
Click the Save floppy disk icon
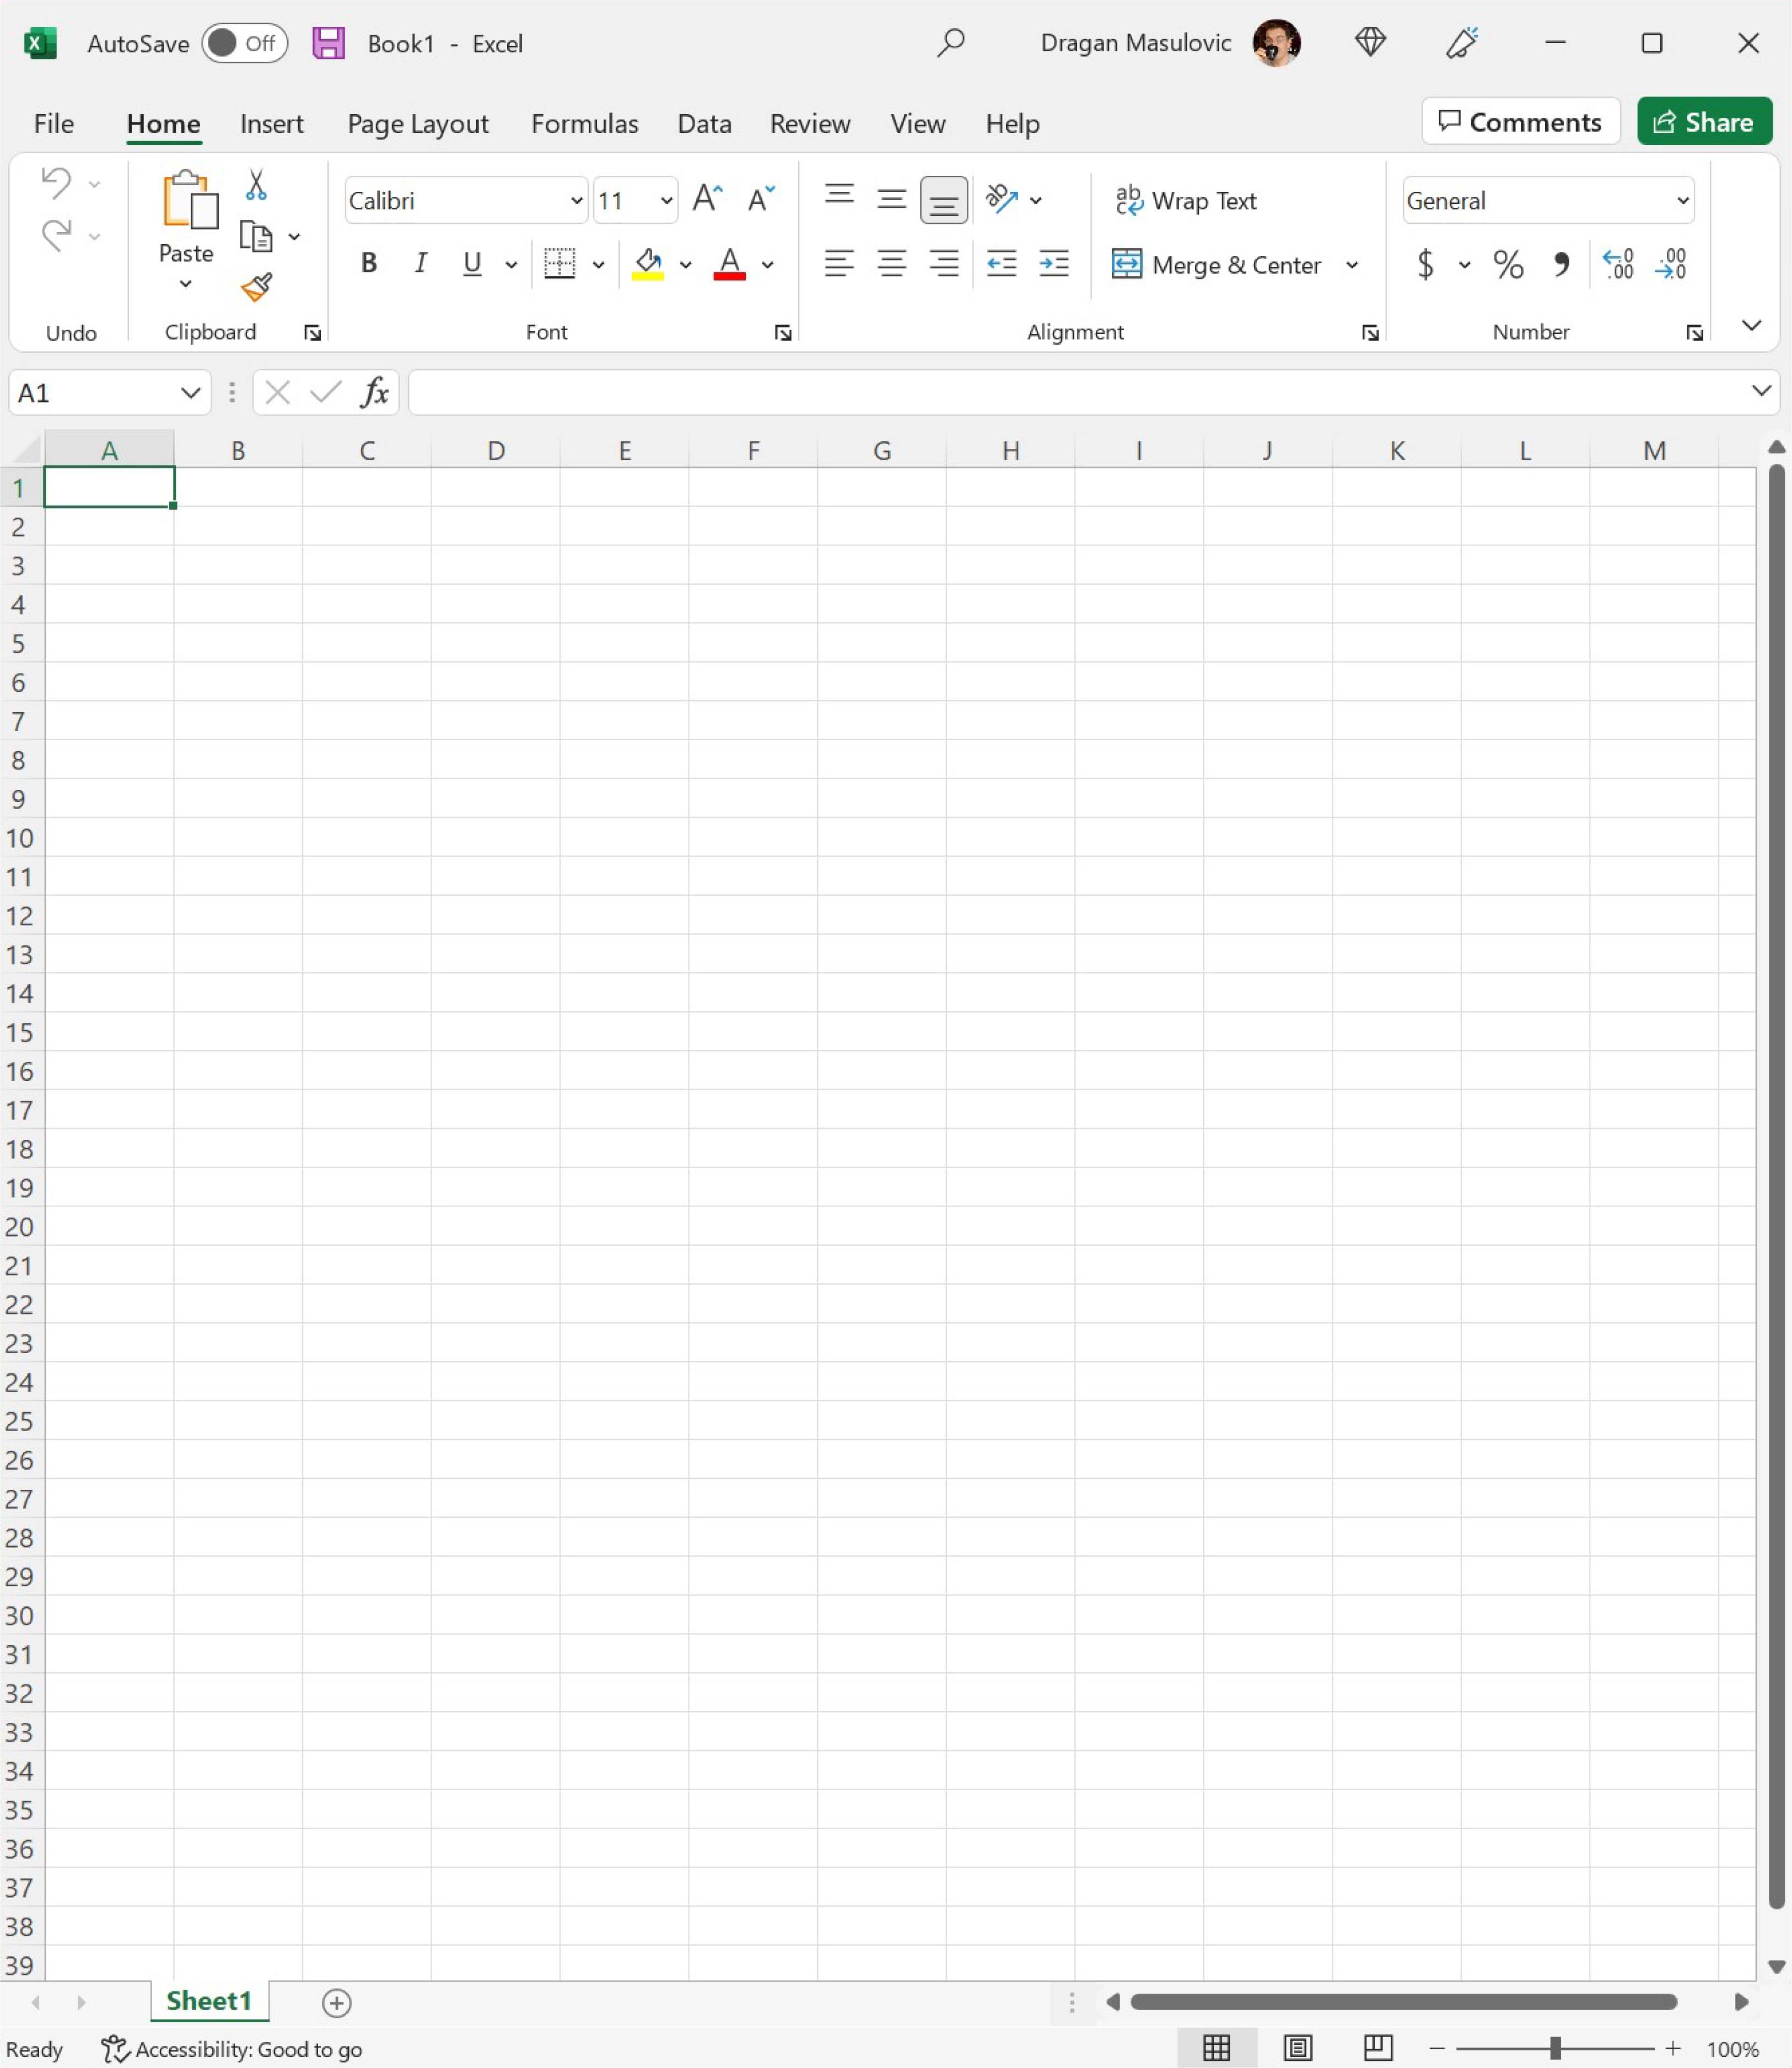tap(328, 43)
